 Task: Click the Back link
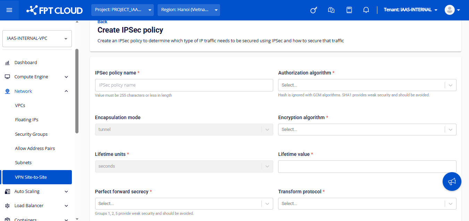(x=102, y=22)
